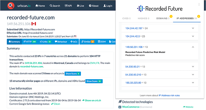
Task: Click the Detected technologies leaf icon
Action: 120,102
